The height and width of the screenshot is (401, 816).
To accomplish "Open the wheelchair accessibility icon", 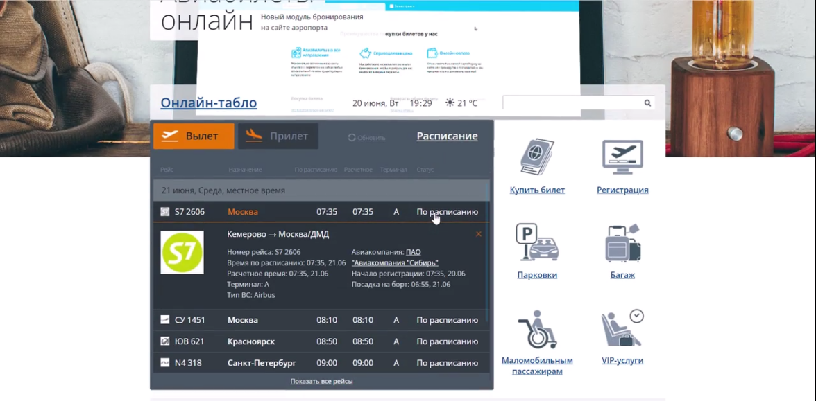I will point(537,330).
